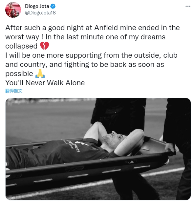Click the "You'll Never Walk Alone" line
Viewport: 195px width, 204px height.
45,83
